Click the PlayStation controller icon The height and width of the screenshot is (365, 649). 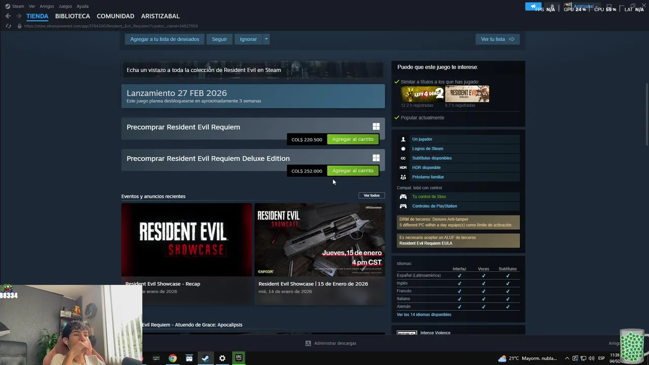tap(403, 206)
